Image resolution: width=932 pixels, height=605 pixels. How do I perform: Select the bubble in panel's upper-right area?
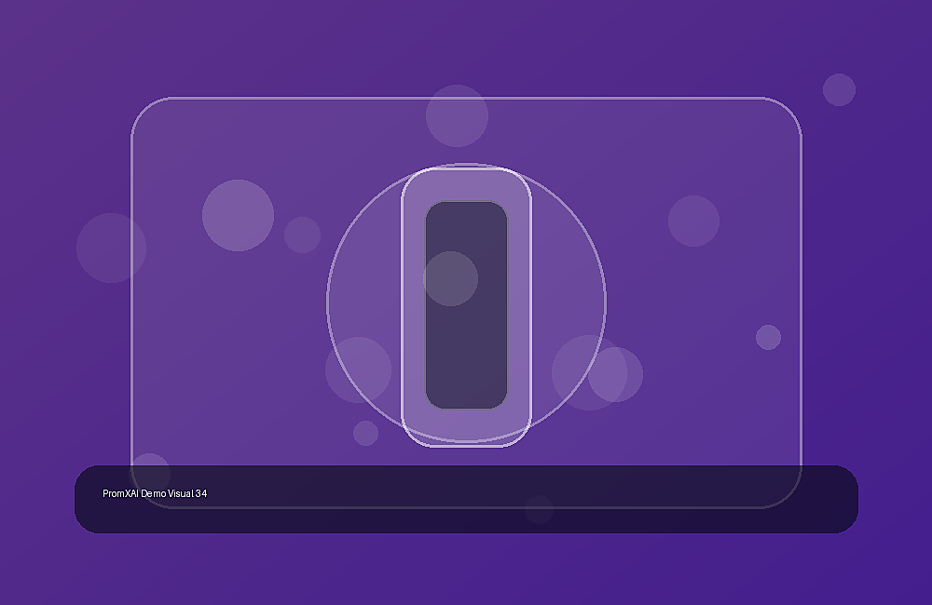coord(693,221)
